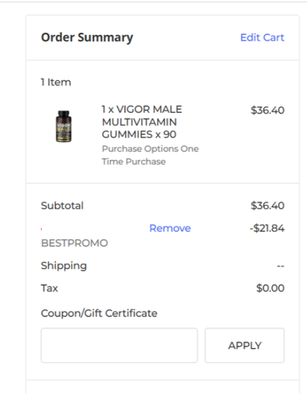Click the Subtotal label
This screenshot has height=394, width=307.
62,206
